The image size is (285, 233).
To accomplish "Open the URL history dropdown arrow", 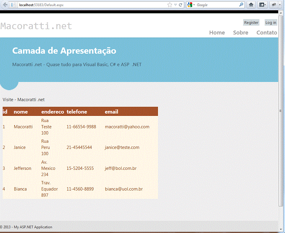I will pos(175,5).
